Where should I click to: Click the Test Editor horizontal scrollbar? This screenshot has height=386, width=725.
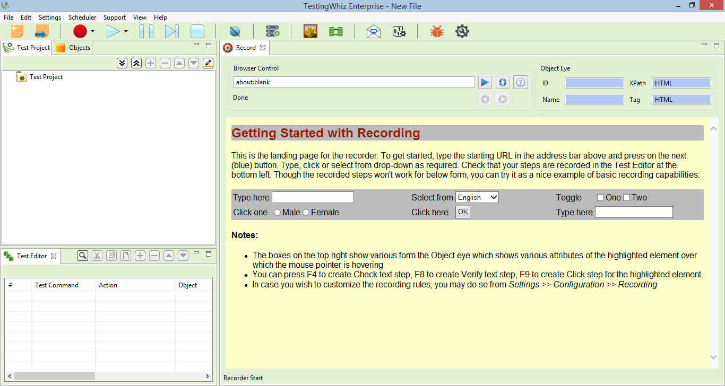coord(47,376)
